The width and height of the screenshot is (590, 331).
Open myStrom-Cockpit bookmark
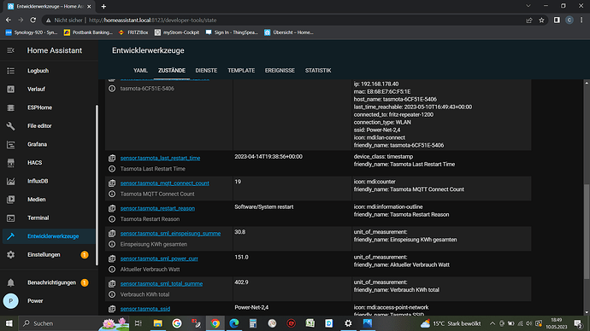(177, 32)
